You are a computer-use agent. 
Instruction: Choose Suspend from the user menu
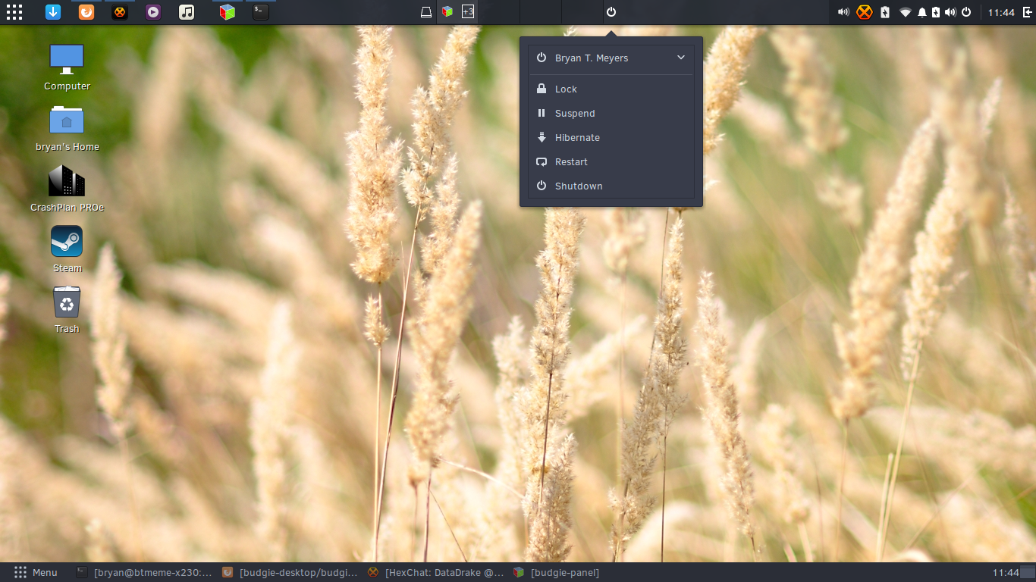click(x=611, y=113)
